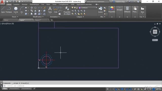Choose the Rotate tool icon

(x=35, y=8)
